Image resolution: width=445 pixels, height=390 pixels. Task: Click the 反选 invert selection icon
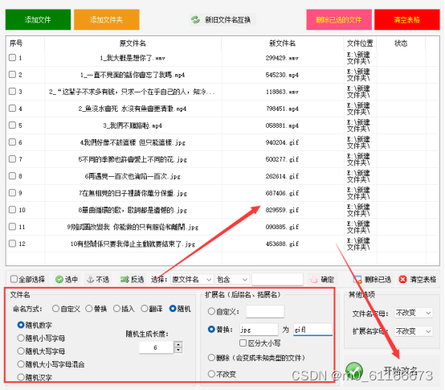coord(125,280)
